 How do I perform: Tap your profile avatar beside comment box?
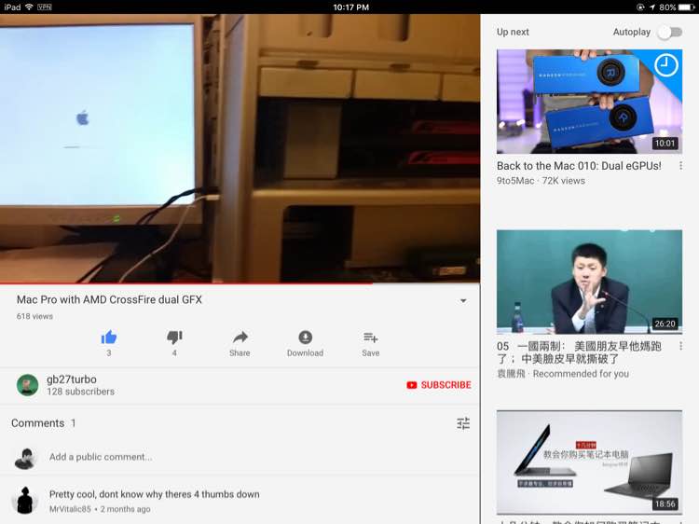point(25,458)
